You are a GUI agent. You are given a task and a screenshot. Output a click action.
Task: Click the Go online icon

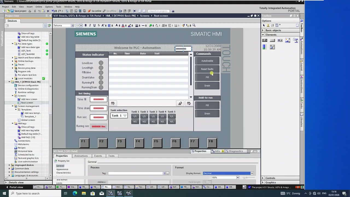pyautogui.click(x=89, y=11)
